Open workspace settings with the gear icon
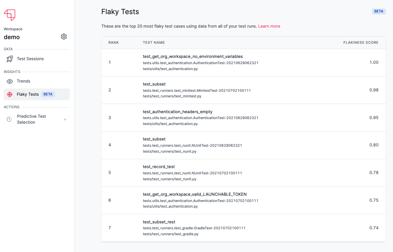The width and height of the screenshot is (393, 252). coord(64,37)
